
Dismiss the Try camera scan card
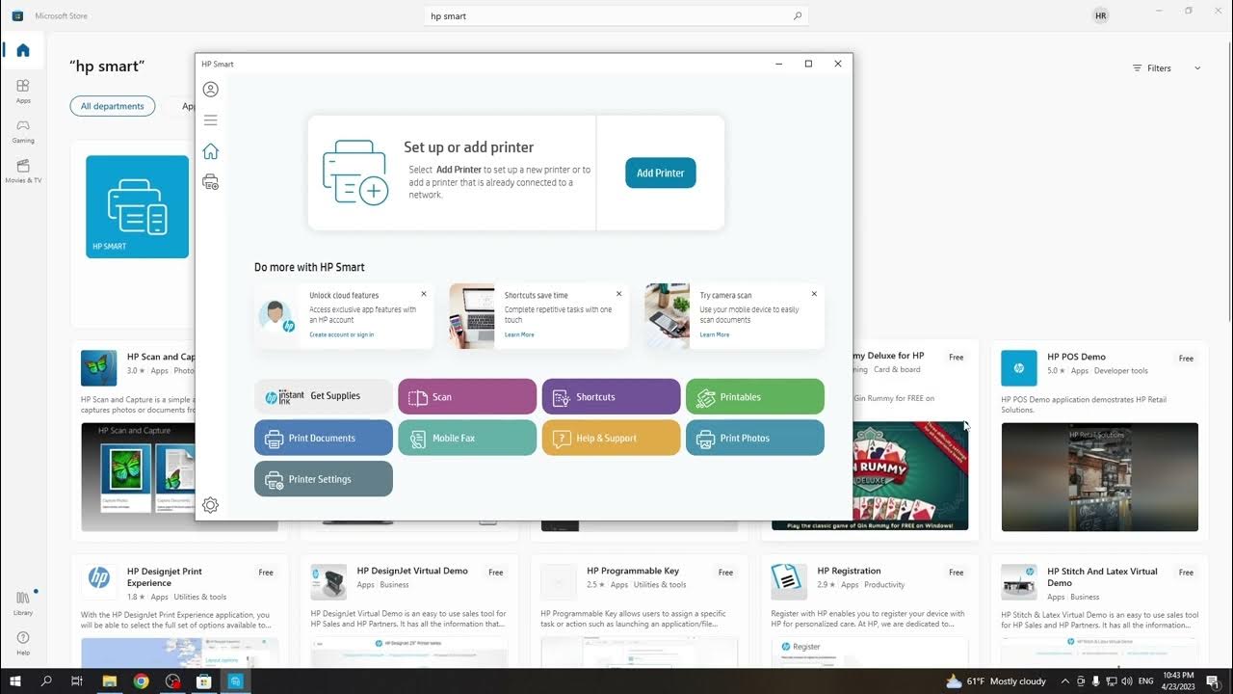point(814,294)
